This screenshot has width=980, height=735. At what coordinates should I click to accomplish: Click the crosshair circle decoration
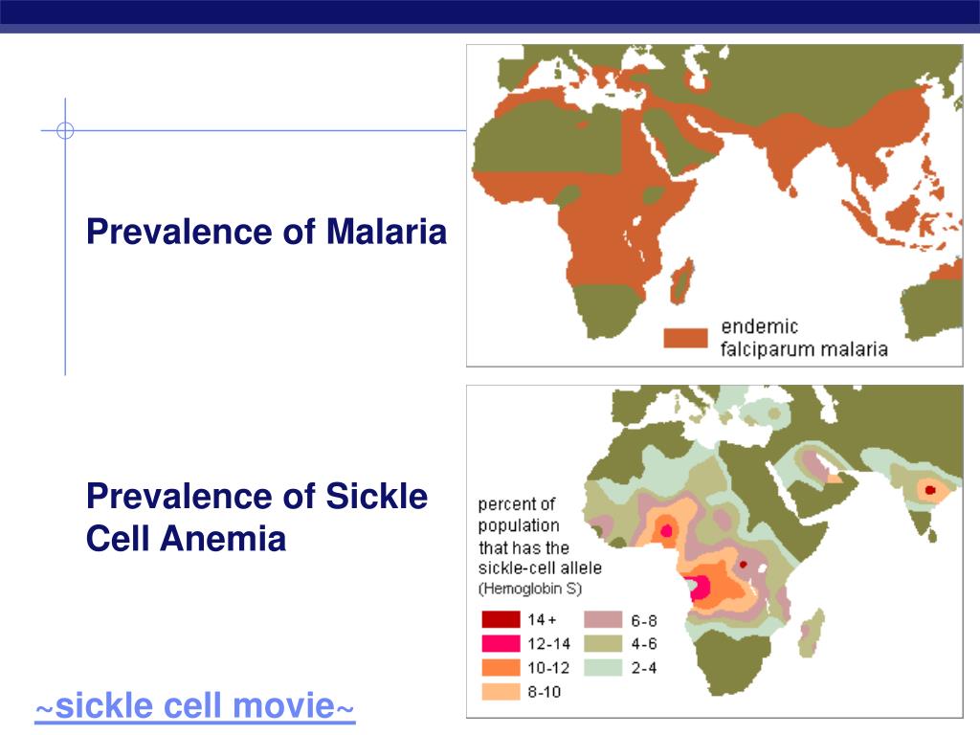click(x=65, y=130)
